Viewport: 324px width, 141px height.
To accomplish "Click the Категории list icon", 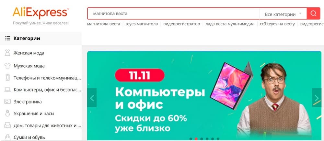I will [8, 38].
